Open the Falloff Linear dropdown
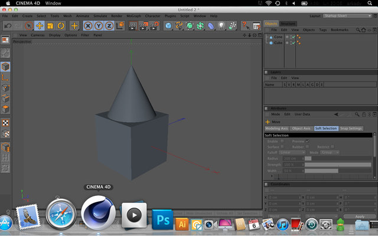This screenshot has height=236, width=378. 292,152
